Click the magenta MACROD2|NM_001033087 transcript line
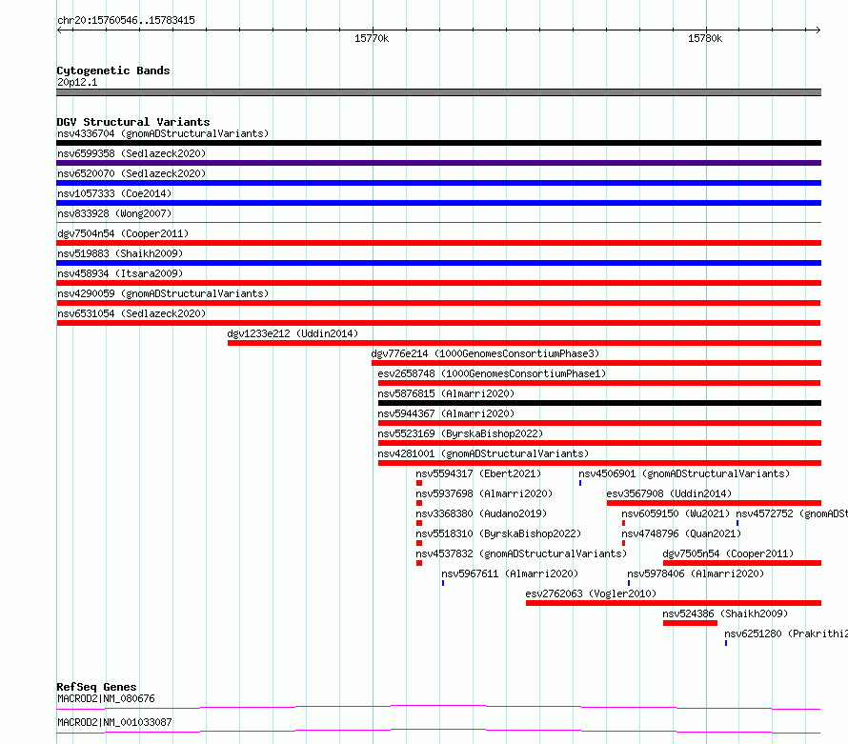 click(x=438, y=731)
